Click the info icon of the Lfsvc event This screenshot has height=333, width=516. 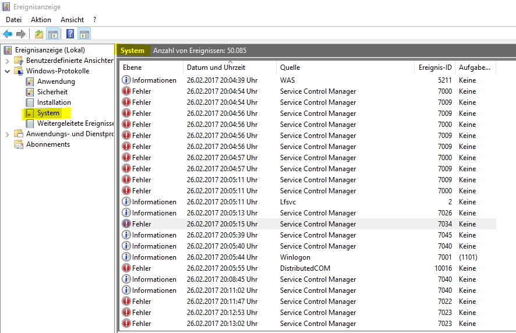[x=126, y=201]
